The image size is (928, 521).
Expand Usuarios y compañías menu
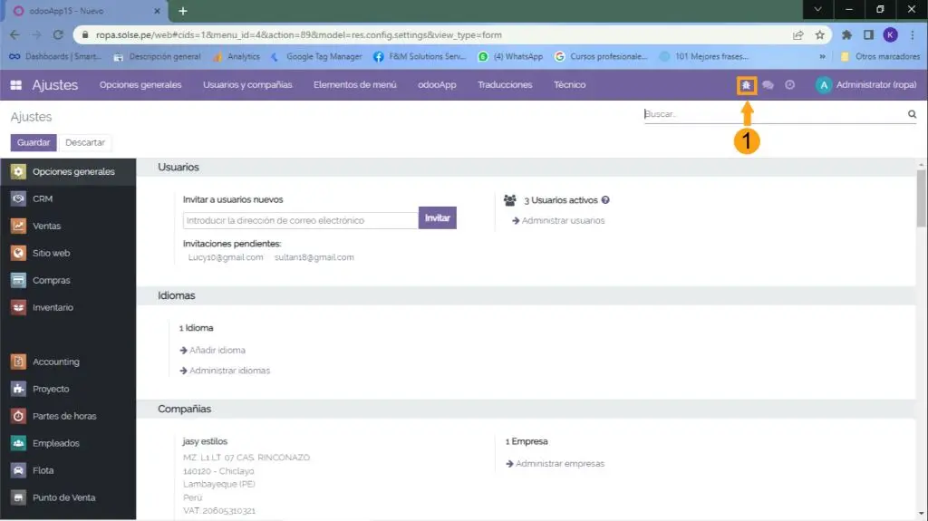point(247,85)
